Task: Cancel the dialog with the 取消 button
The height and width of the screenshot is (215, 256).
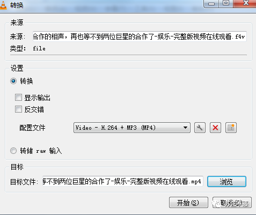Action: [x=232, y=203]
